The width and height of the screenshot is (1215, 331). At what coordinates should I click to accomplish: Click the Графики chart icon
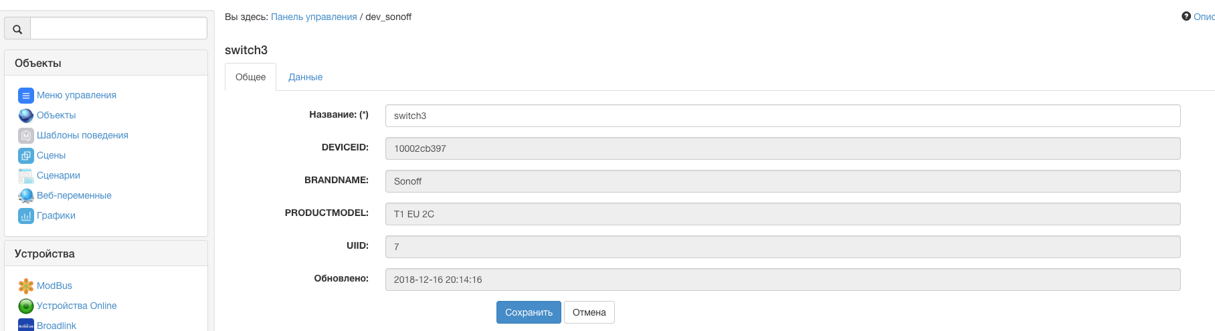click(x=25, y=216)
